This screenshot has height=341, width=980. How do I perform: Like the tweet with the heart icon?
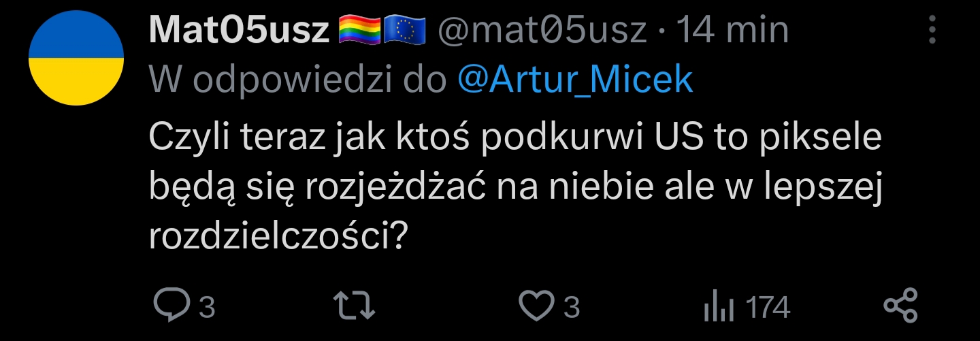tap(536, 306)
